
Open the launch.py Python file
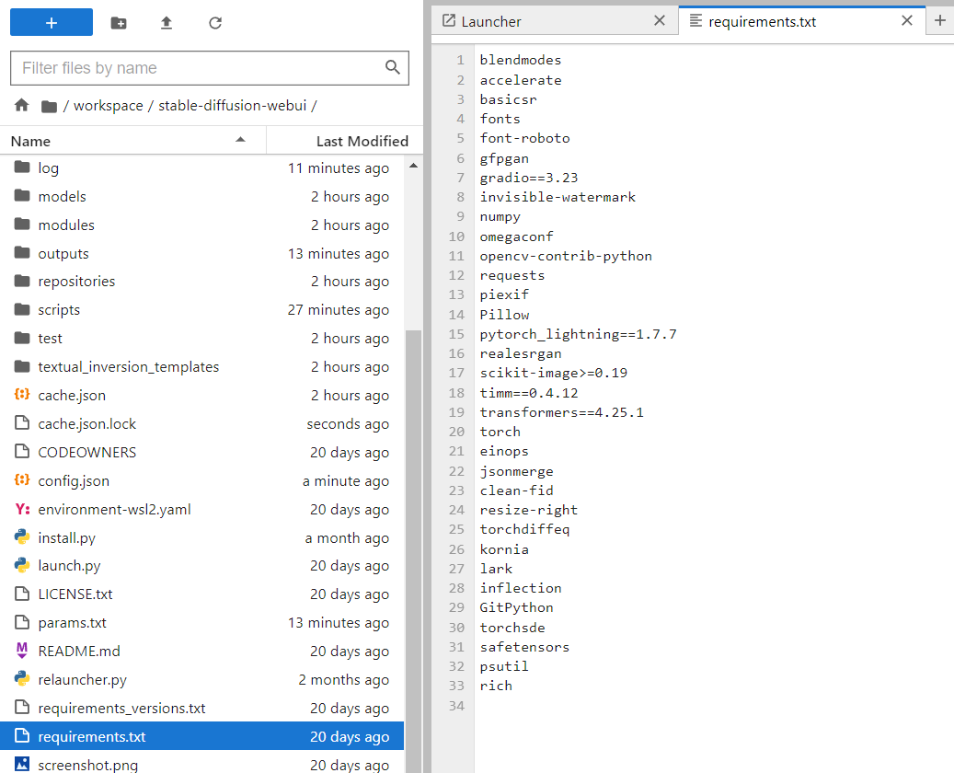69,566
